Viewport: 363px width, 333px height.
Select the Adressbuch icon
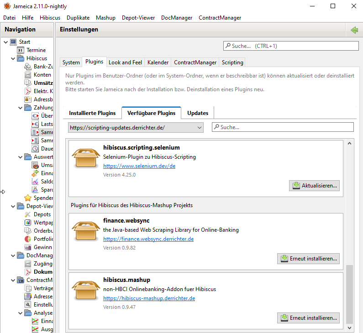click(x=28, y=99)
